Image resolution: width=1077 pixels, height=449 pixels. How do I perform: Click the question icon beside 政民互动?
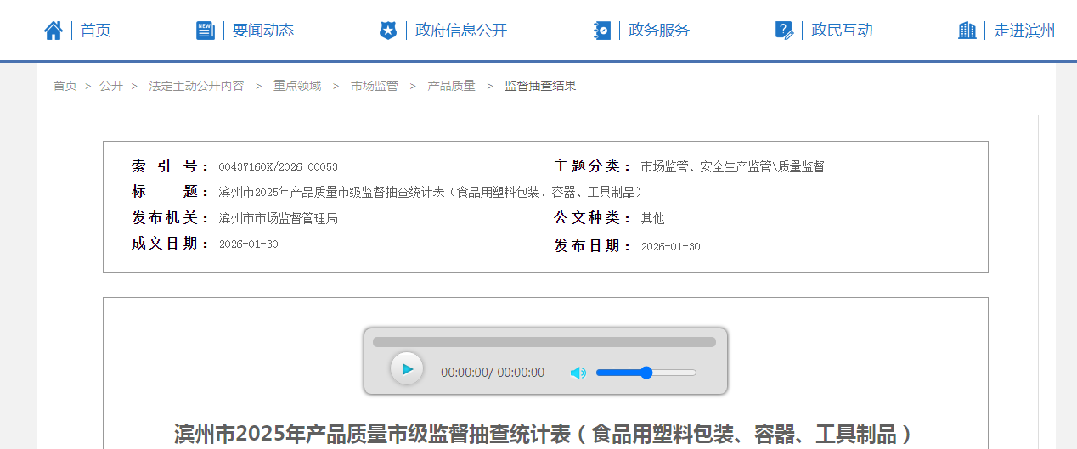coord(784,31)
